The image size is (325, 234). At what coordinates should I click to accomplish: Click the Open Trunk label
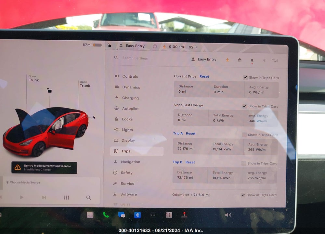coord(85,84)
